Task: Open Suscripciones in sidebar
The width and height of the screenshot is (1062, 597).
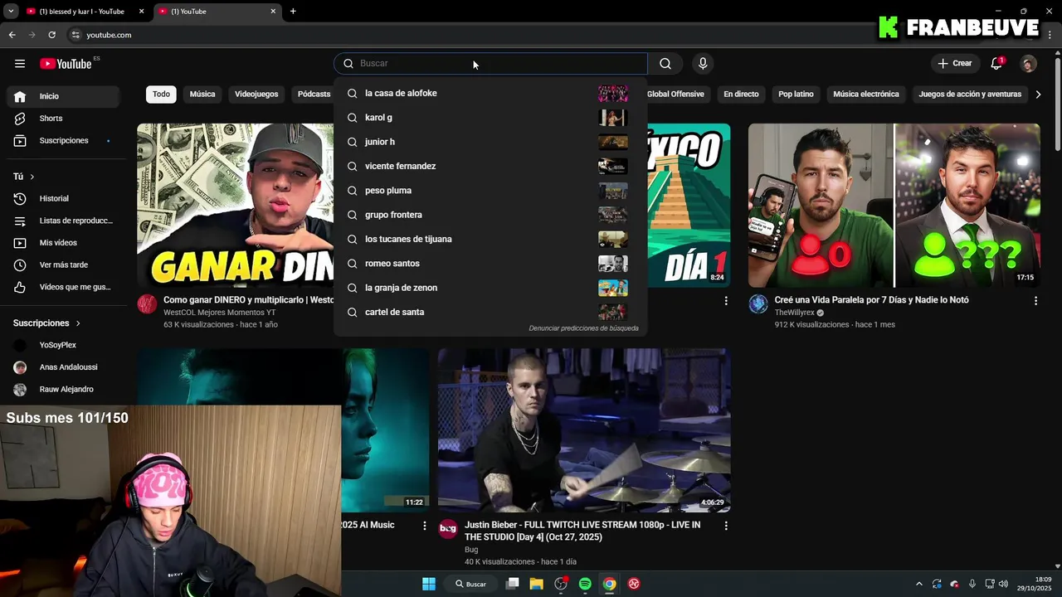Action: 65,141
